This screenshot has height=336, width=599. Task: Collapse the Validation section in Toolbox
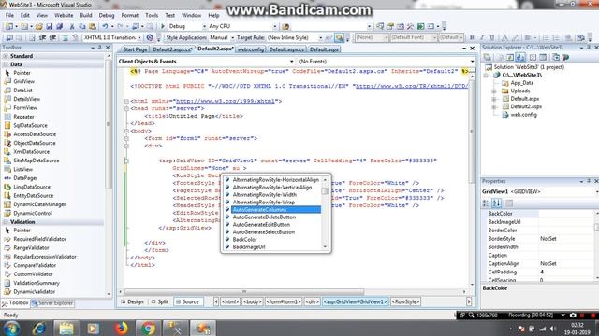coord(6,222)
